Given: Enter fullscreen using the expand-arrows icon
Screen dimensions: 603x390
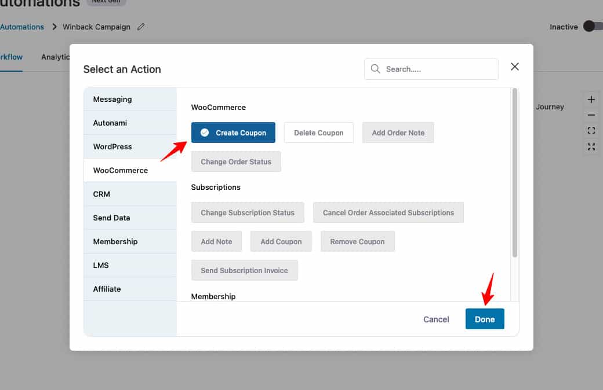Looking at the screenshot, I should pos(591,147).
